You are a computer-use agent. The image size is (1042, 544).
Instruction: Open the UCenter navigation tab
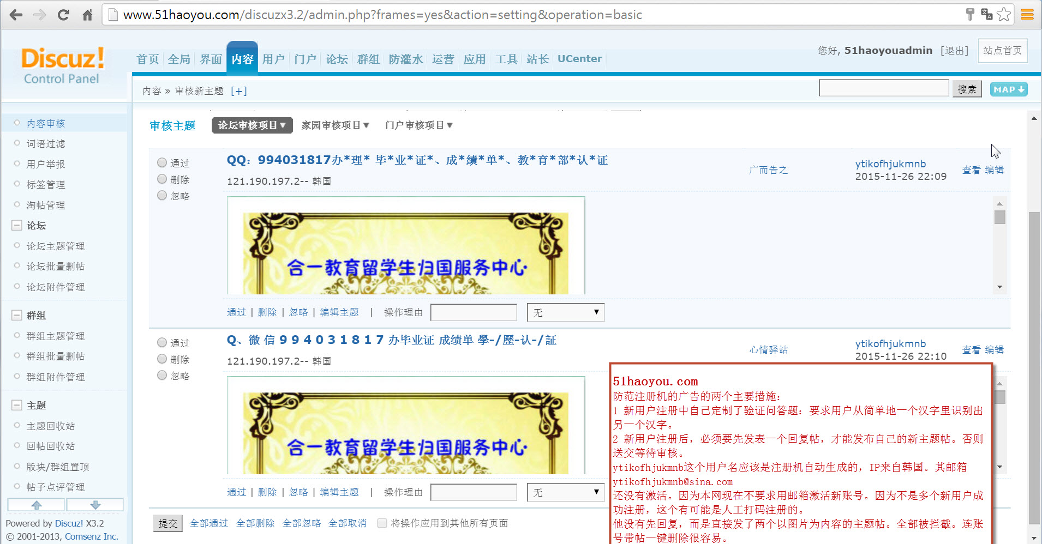pyautogui.click(x=579, y=59)
